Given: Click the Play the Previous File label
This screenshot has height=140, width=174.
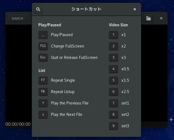Looking at the screenshot, I should pos(70,103).
